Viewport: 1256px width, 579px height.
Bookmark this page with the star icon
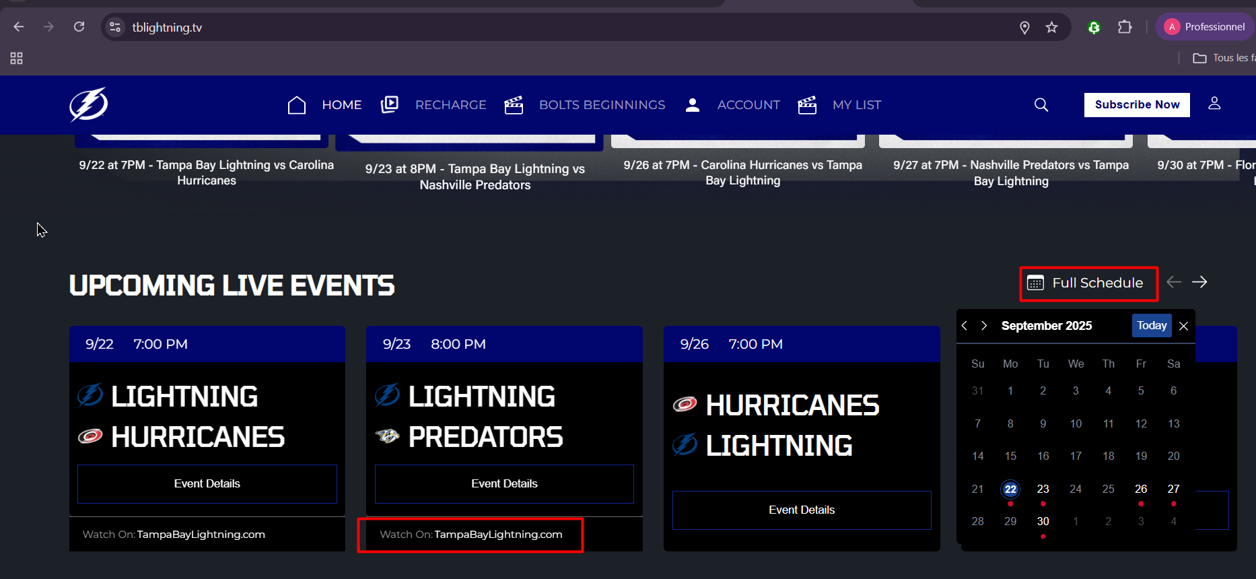point(1051,27)
